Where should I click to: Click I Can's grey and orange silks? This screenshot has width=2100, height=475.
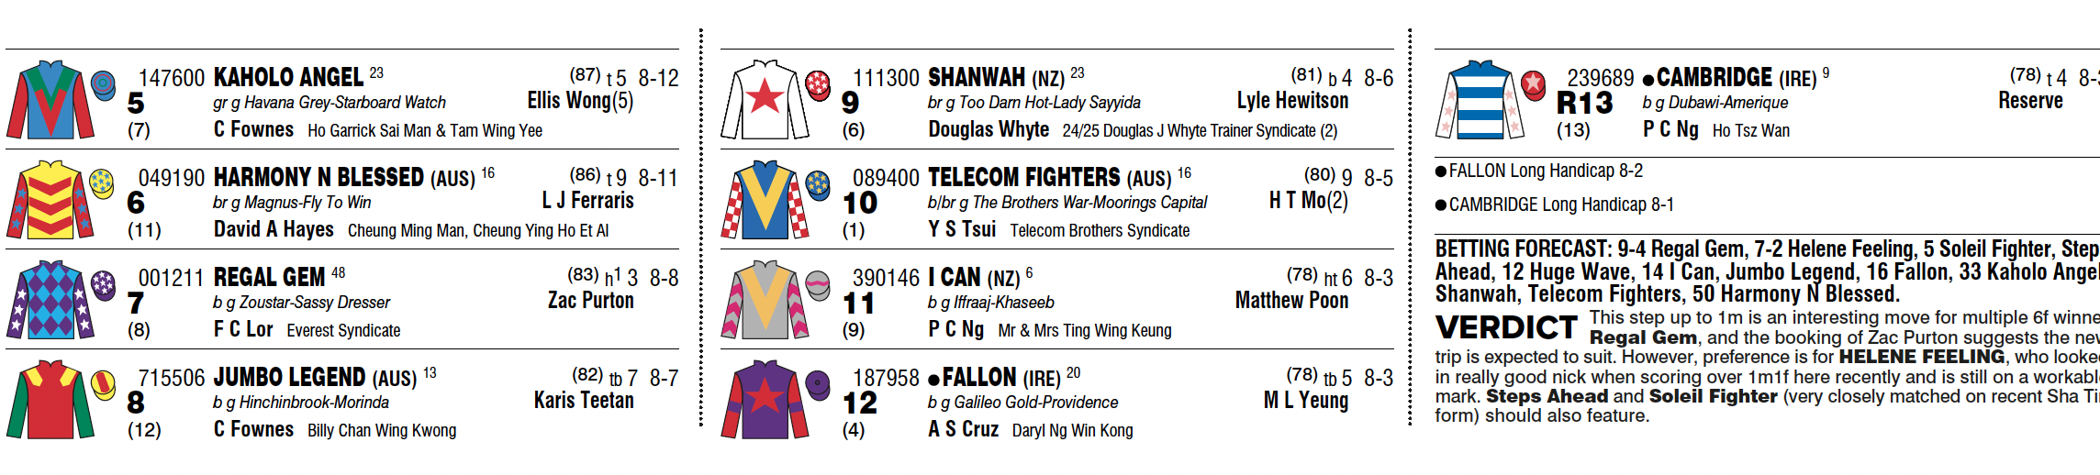click(765, 300)
